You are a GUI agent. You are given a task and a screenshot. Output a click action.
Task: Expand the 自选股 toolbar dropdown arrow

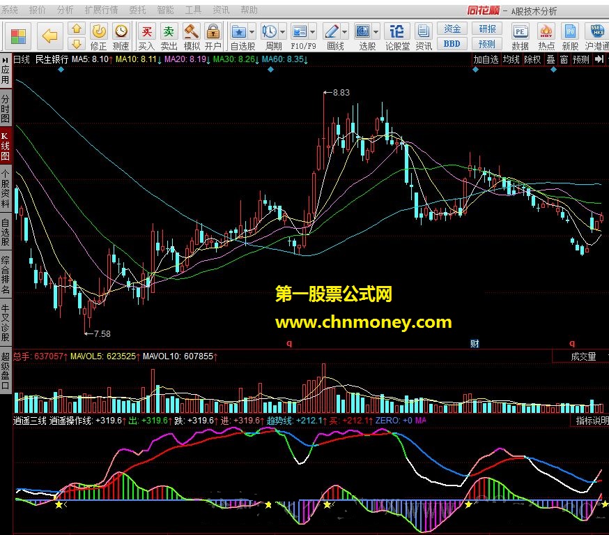click(252, 32)
